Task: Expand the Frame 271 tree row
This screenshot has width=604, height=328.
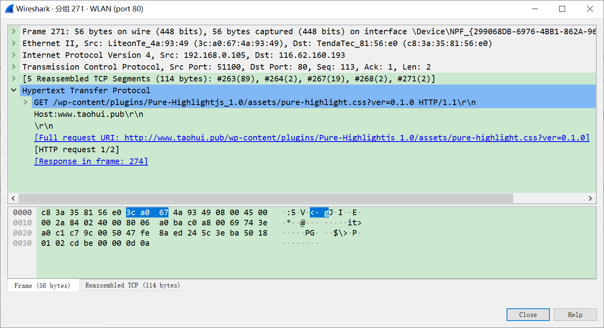Action: click(14, 31)
